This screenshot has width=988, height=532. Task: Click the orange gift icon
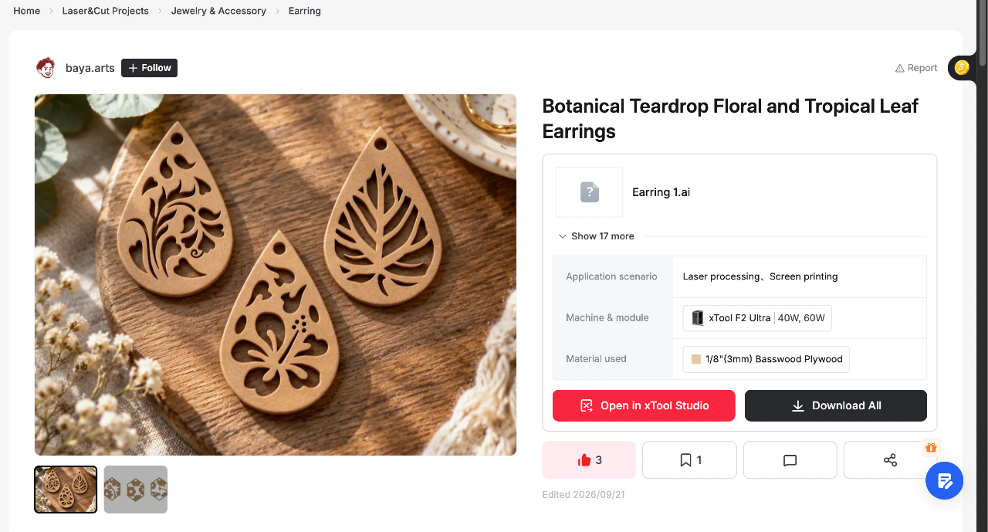(x=931, y=447)
